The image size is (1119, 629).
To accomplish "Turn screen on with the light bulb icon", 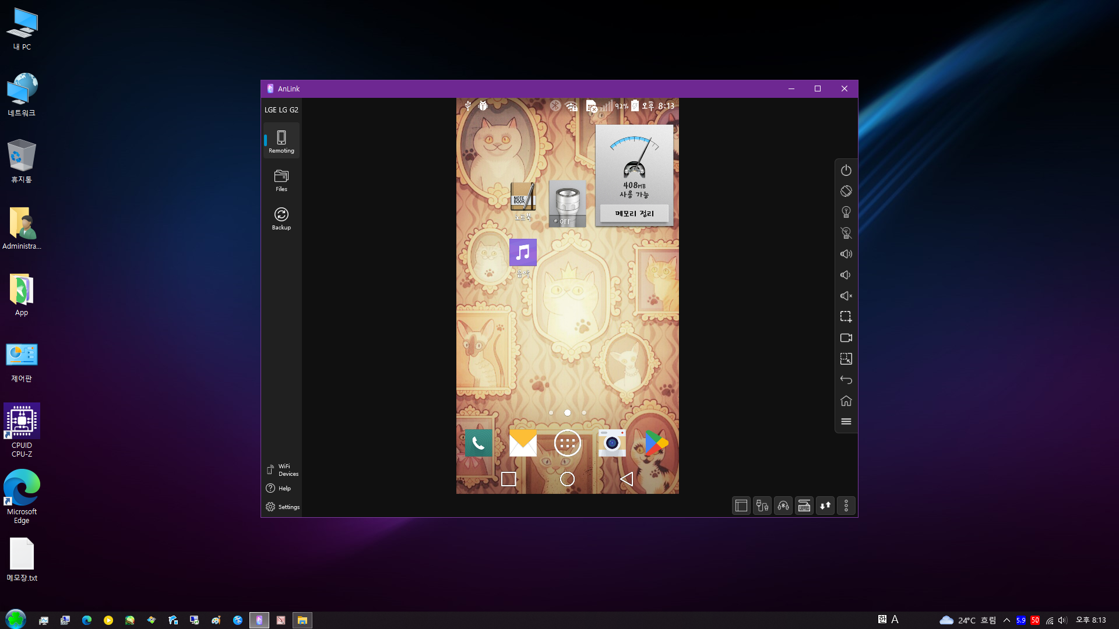I will pos(846,212).
